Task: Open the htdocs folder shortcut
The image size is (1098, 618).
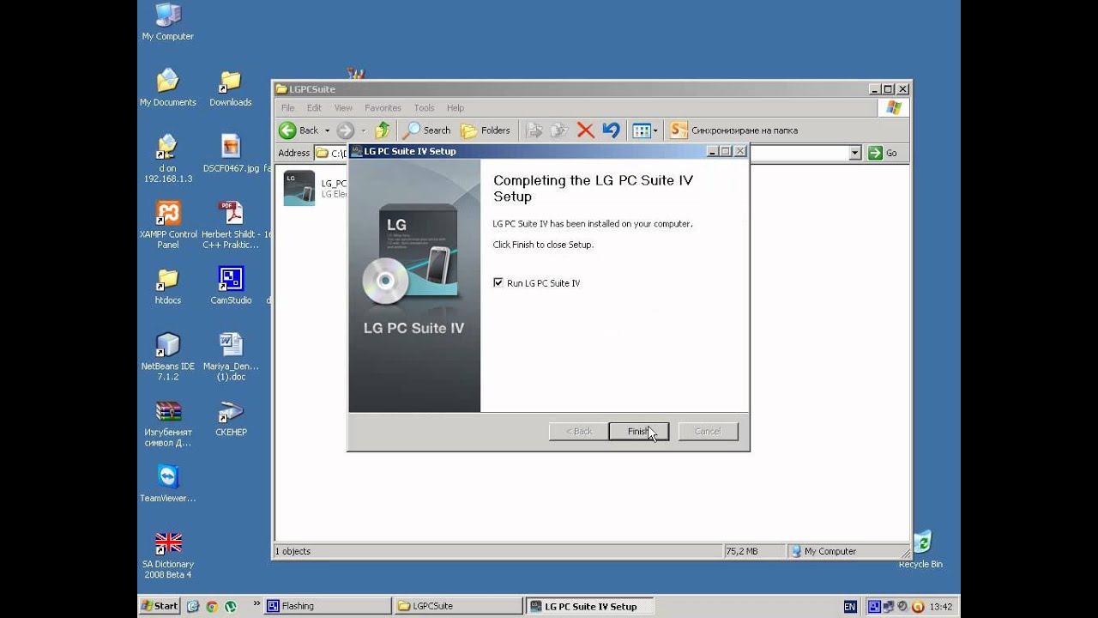Action: (167, 286)
